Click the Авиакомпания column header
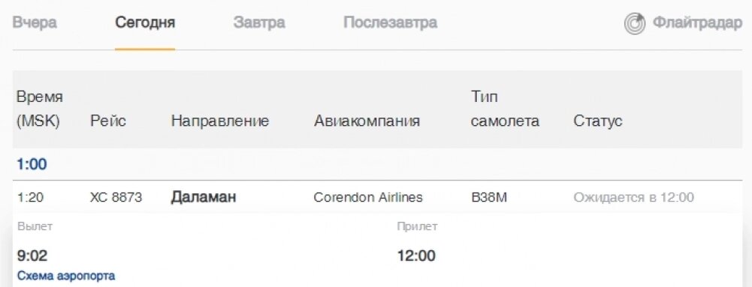The image size is (752, 287). click(x=367, y=121)
